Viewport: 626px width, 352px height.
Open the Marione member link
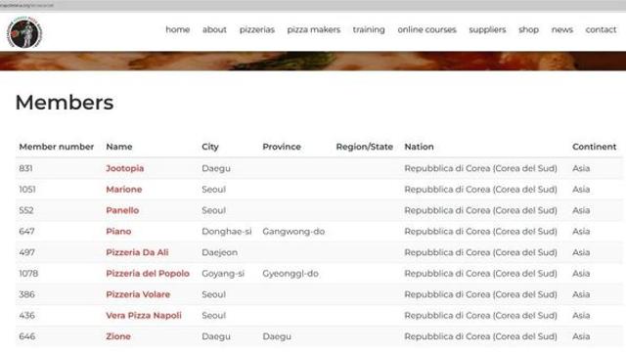click(124, 190)
